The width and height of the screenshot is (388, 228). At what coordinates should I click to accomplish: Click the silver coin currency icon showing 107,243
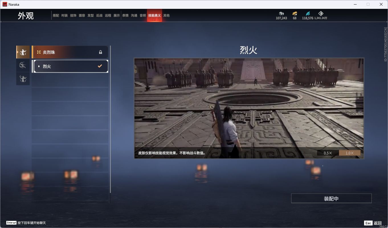[281, 13]
